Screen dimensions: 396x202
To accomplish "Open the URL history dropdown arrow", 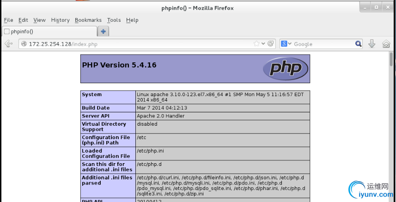I will pyautogui.click(x=263, y=44).
